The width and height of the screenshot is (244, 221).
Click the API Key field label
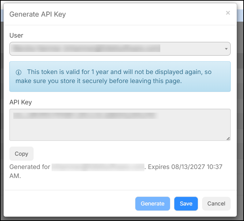[x=21, y=102]
